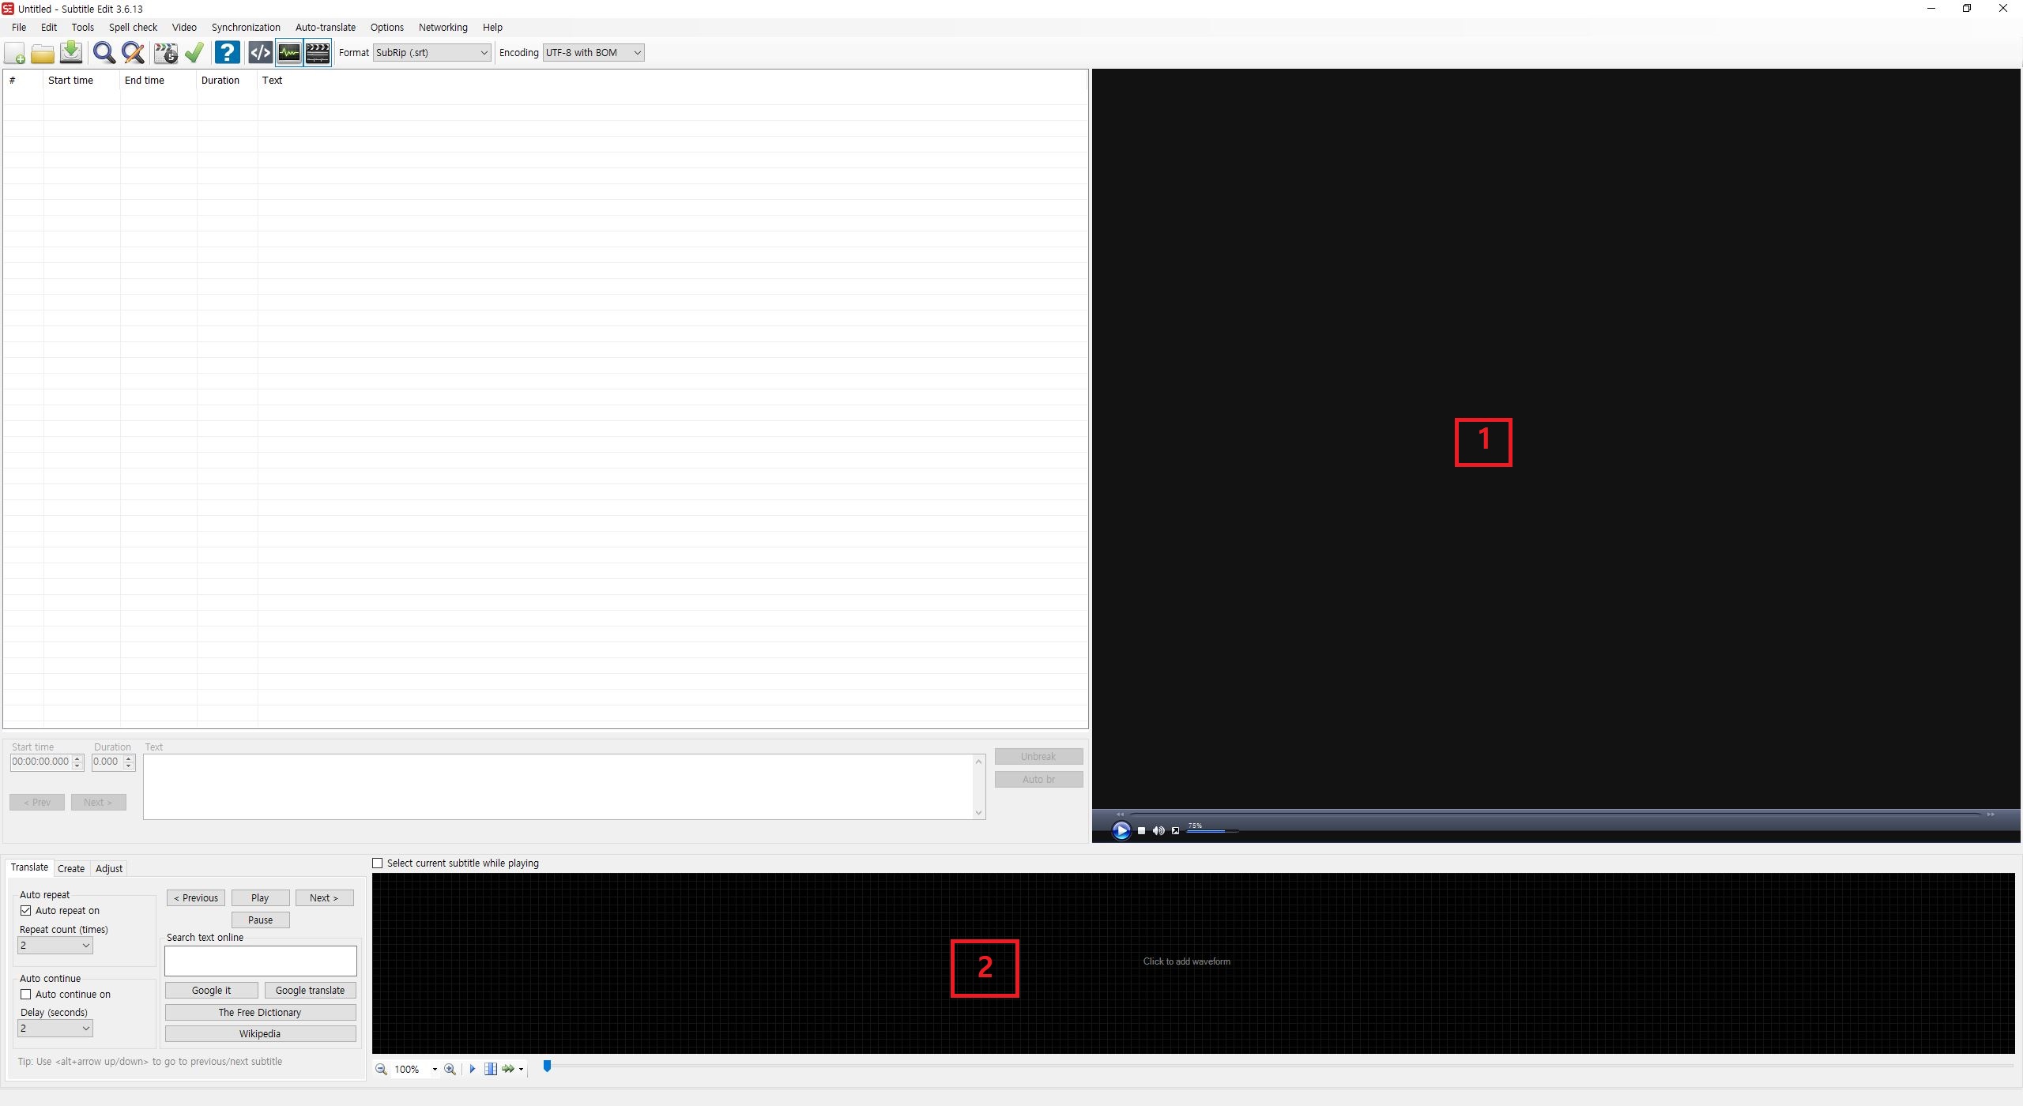Toggle the waveform display icon

click(x=289, y=53)
